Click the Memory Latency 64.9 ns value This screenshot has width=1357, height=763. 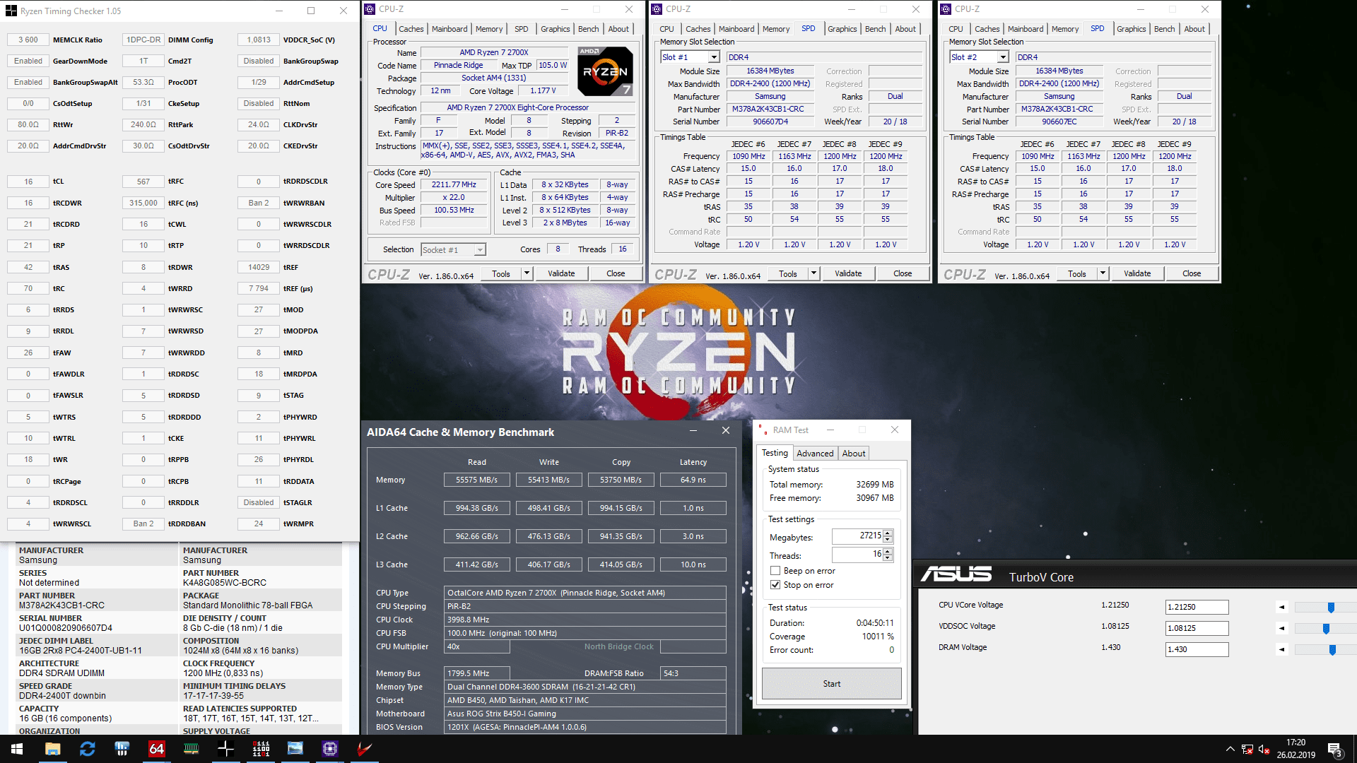pos(693,480)
